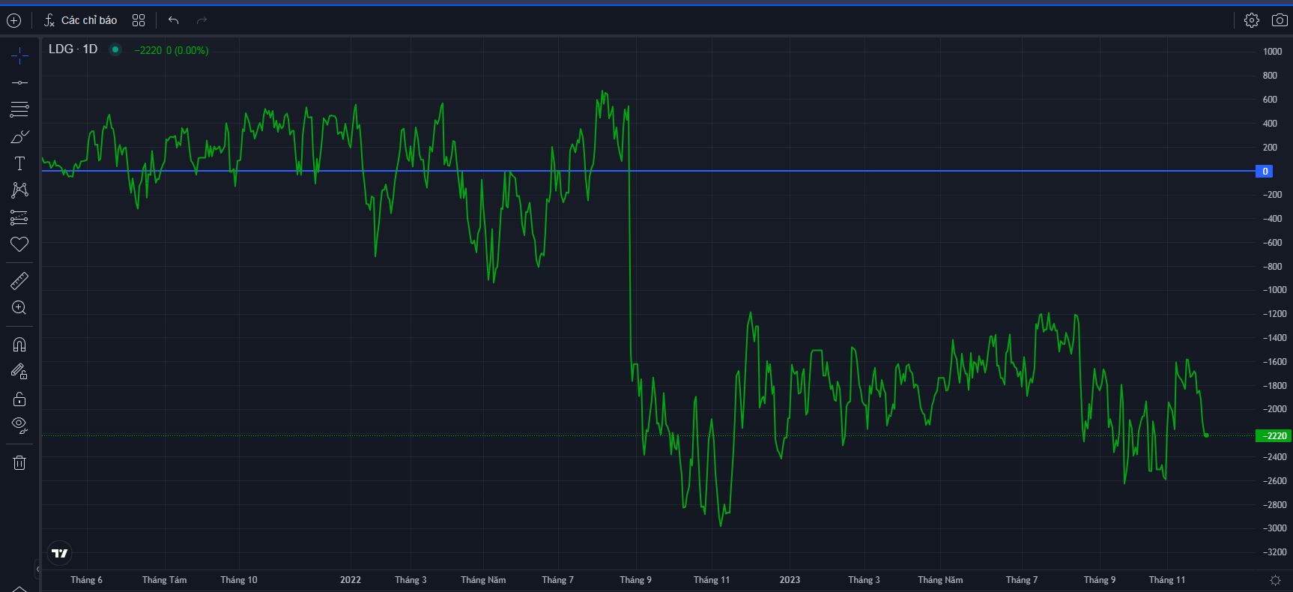1293x592 pixels.
Task: Click the Tháng Tám time axis label
Action: click(x=165, y=580)
